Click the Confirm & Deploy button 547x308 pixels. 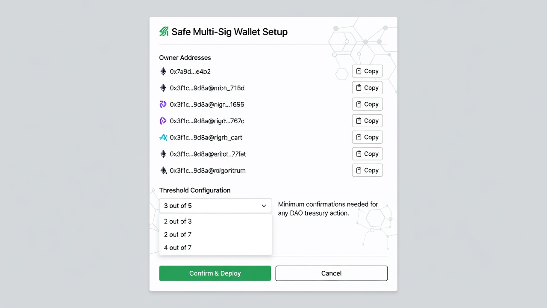click(215, 273)
